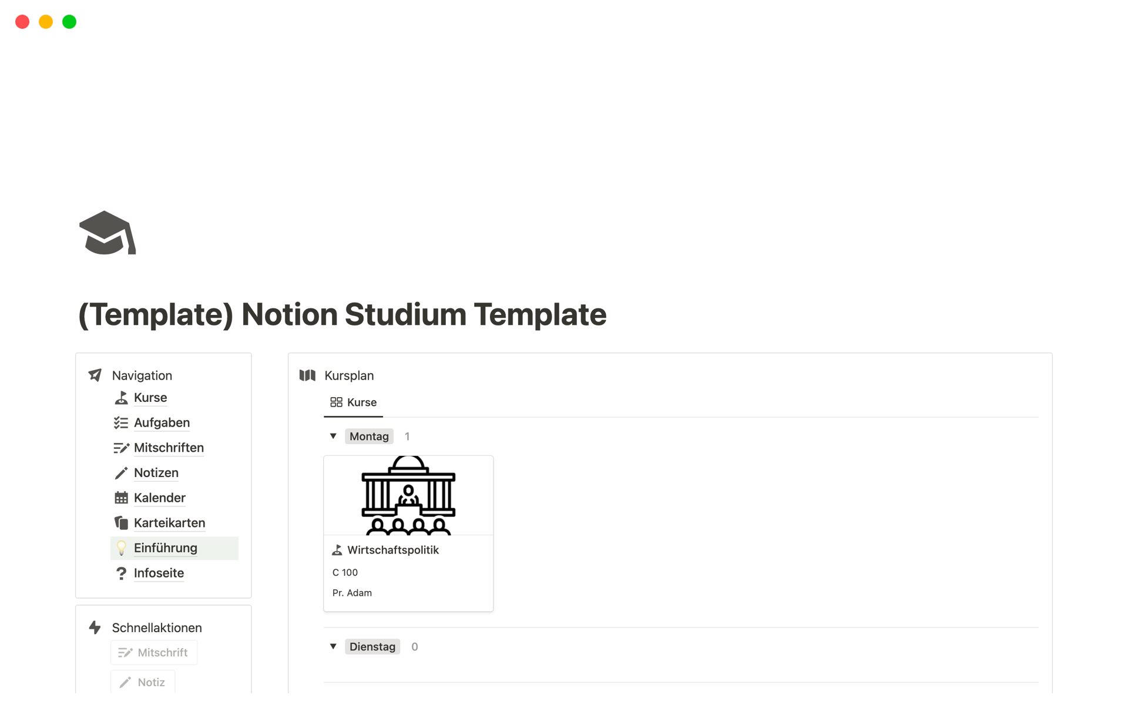Switch to the Kurse gallery tab
This screenshot has width=1128, height=705.
pyautogui.click(x=354, y=402)
